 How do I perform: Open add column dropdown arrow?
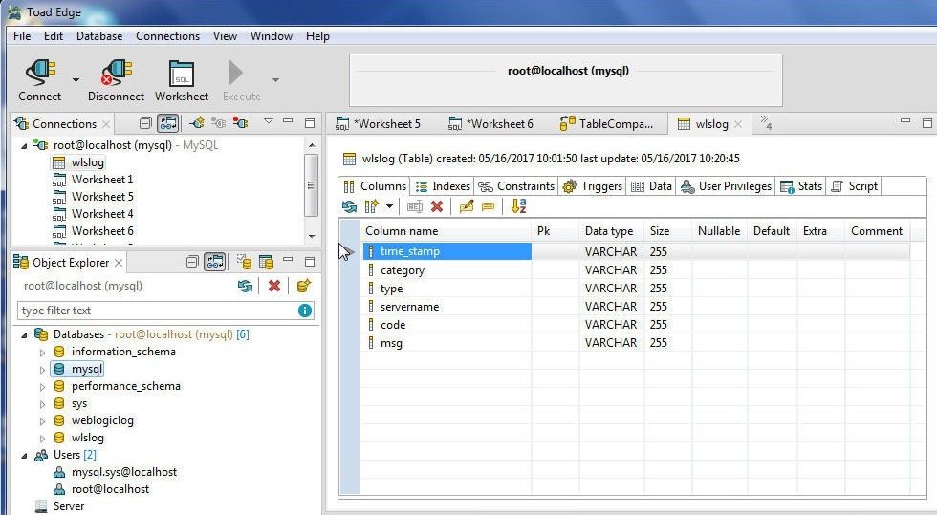coord(390,206)
